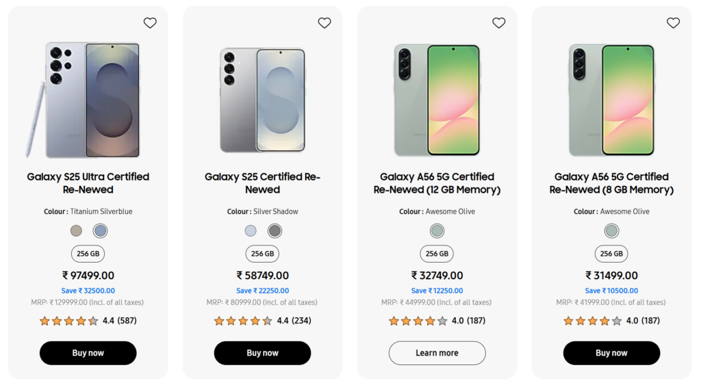701x387 pixels.
Task: Tap heart icon on A56 8 GB Memory card
Action: 674,23
